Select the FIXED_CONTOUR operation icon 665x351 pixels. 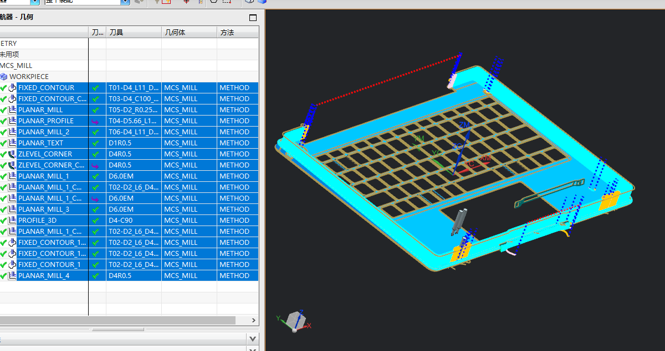click(x=12, y=88)
